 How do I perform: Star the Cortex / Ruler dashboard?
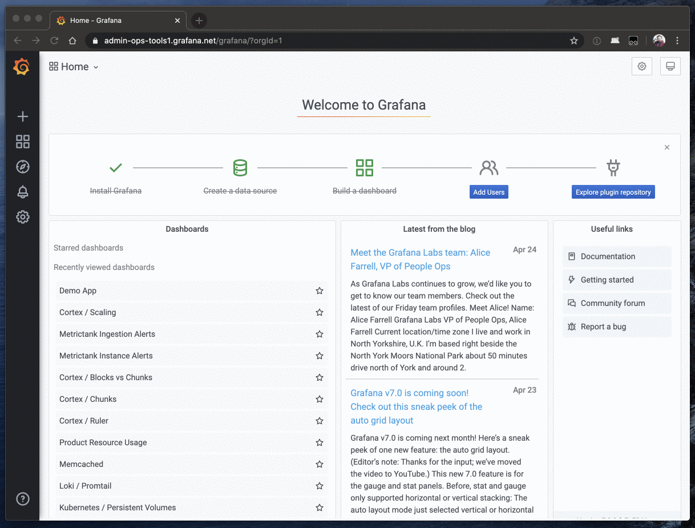tap(320, 421)
